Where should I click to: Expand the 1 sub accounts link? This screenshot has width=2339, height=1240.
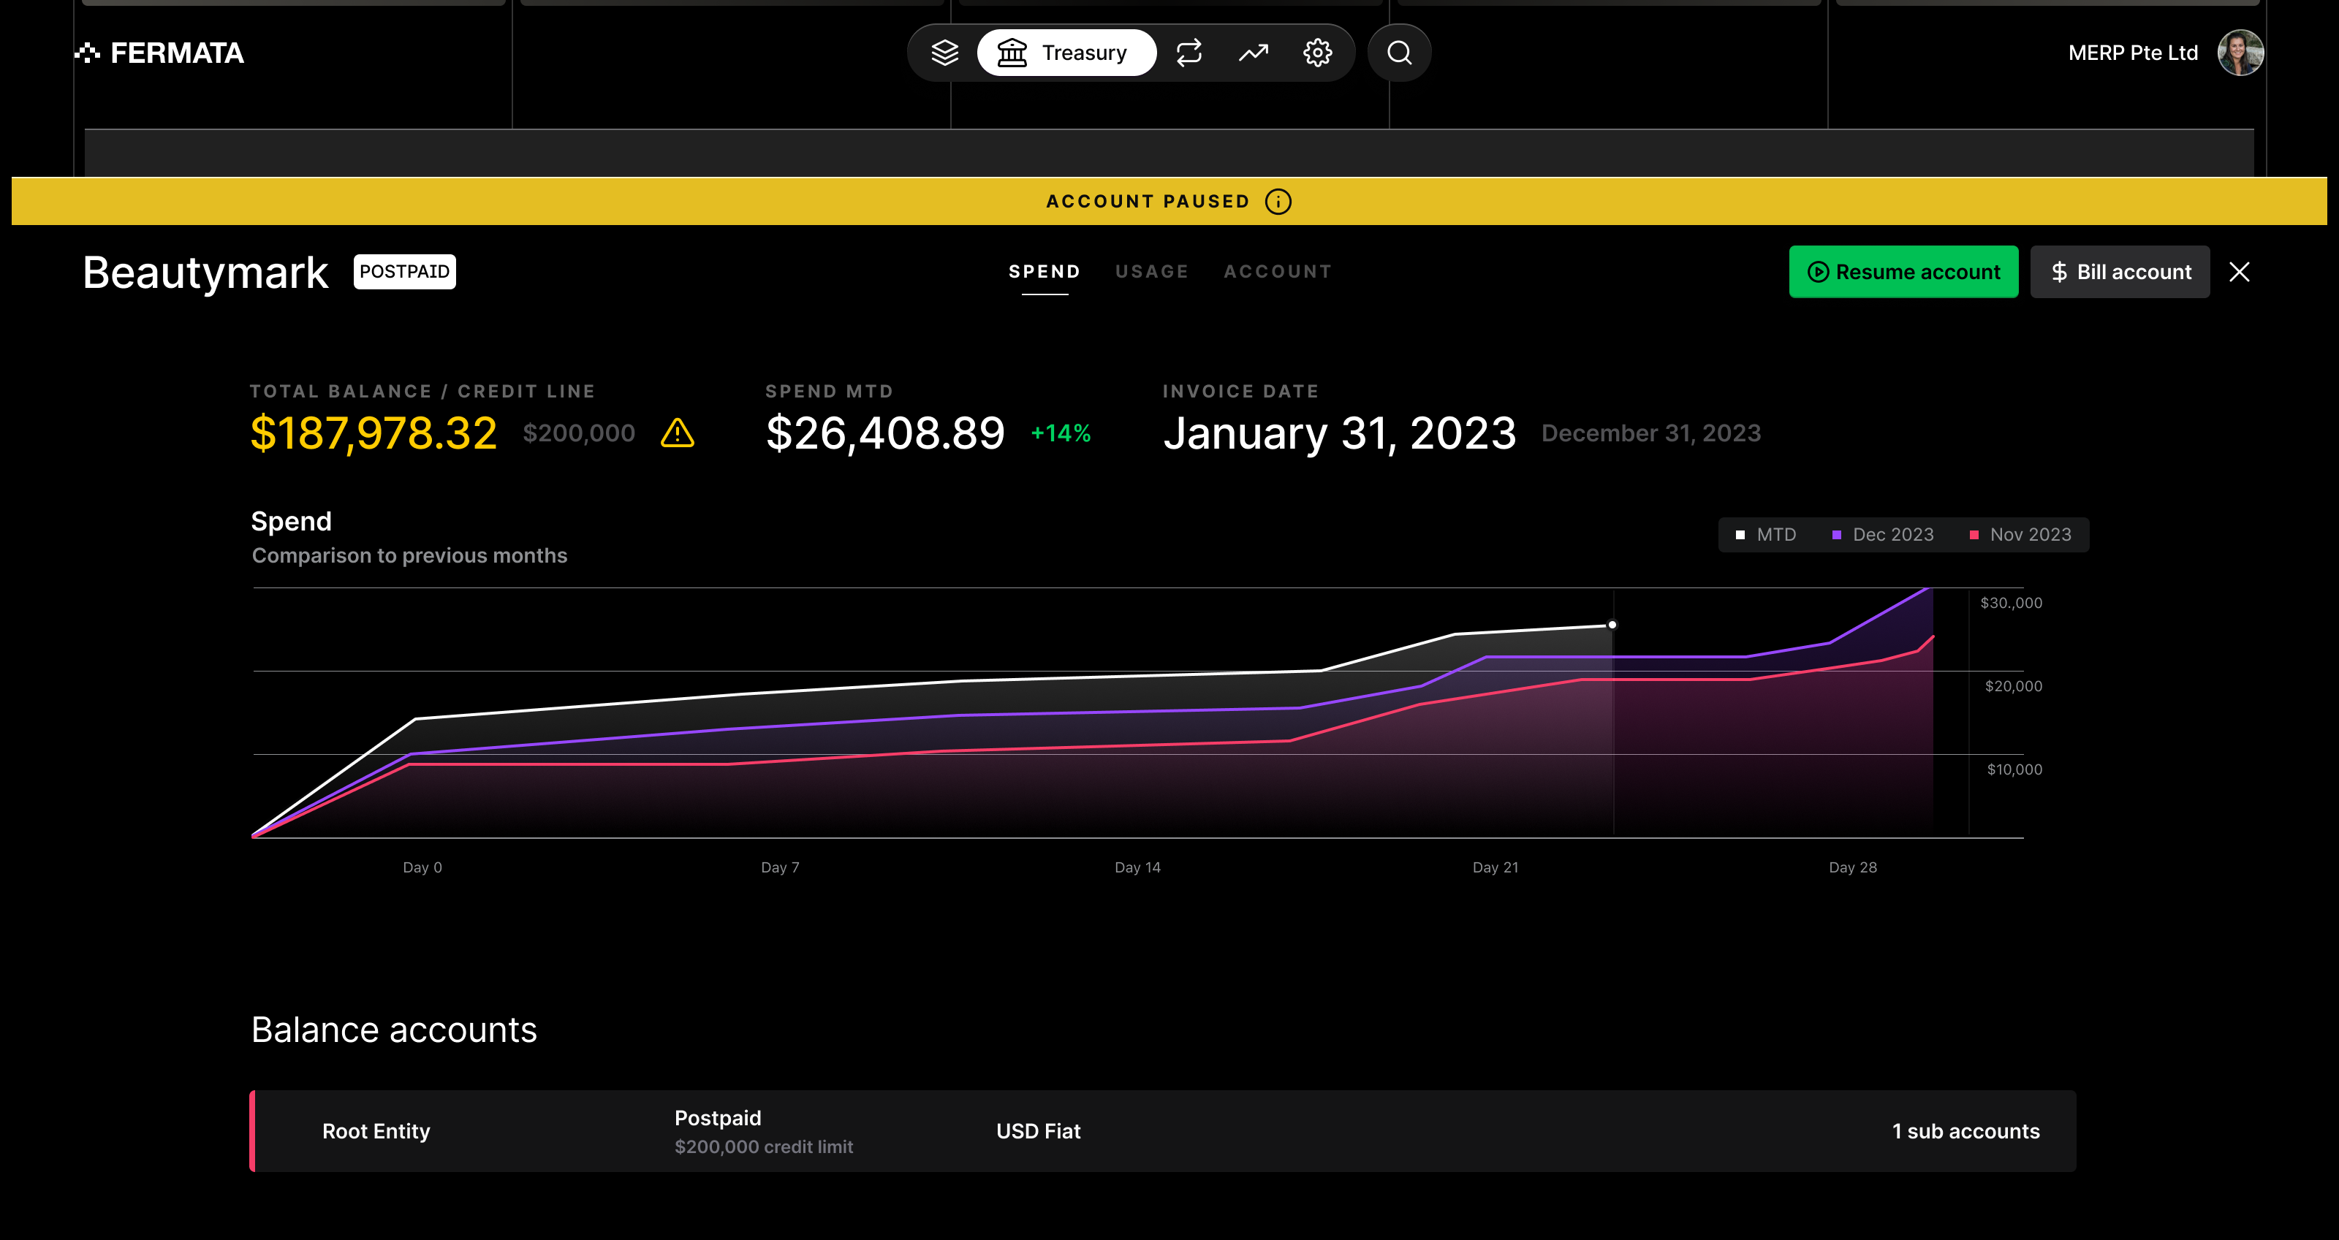tap(1965, 1131)
